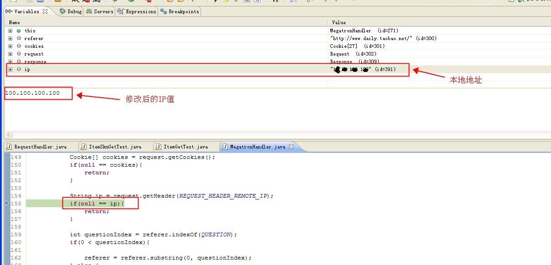This screenshot has width=551, height=265.
Task: Click the 'Name' column header
Action: point(15,22)
